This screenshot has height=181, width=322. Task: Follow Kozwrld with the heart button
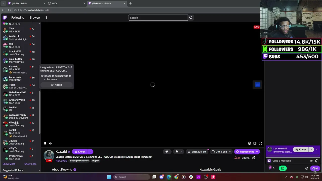(167, 152)
